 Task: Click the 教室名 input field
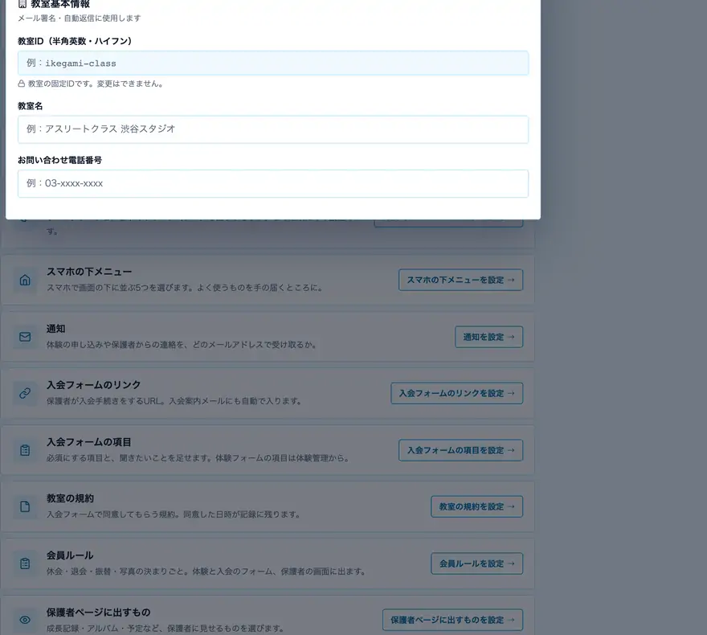(x=273, y=129)
